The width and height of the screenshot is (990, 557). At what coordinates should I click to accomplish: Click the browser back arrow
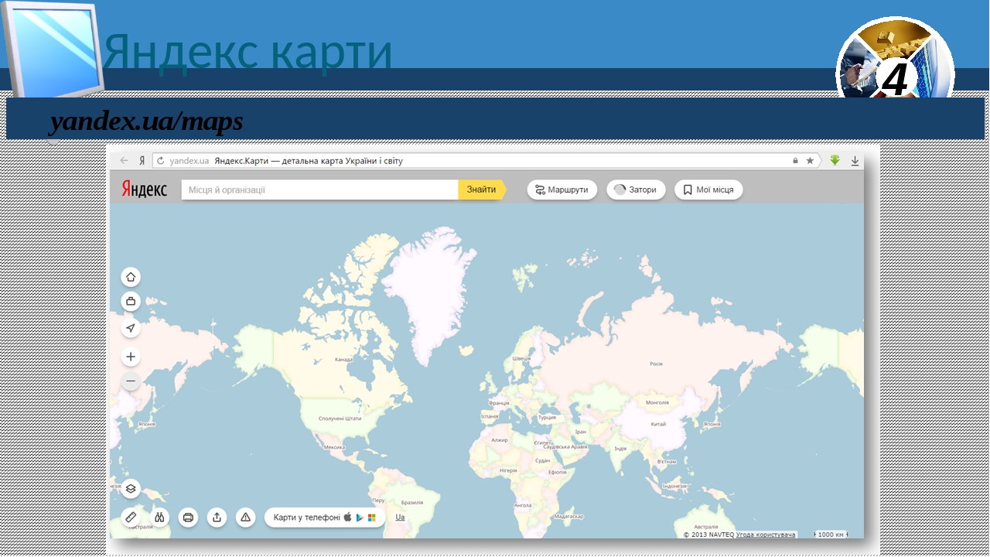125,161
